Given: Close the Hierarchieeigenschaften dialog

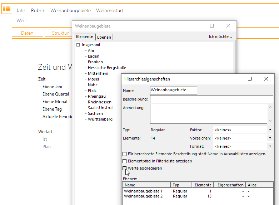Looking at the screenshot, I should (x=266, y=79).
